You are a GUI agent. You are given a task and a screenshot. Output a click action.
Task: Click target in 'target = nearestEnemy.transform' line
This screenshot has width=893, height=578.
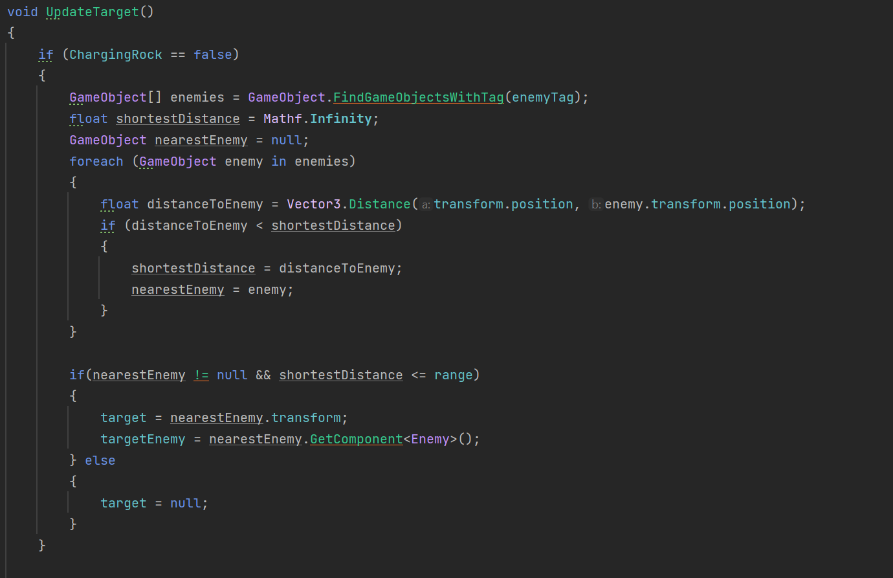pyautogui.click(x=124, y=417)
